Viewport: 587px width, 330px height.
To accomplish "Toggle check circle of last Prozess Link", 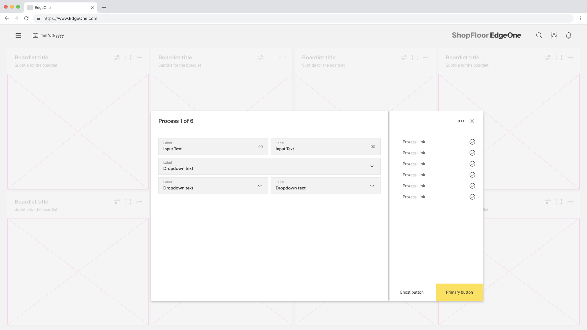I will [x=472, y=197].
